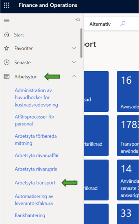Screen dimensions: 139x224
Task: Expand the Favoriter section chevron
Action: pos(74,48)
